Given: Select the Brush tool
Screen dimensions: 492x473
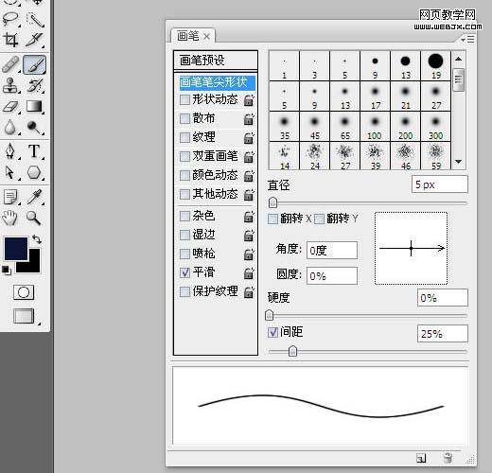Looking at the screenshot, I should tap(35, 65).
